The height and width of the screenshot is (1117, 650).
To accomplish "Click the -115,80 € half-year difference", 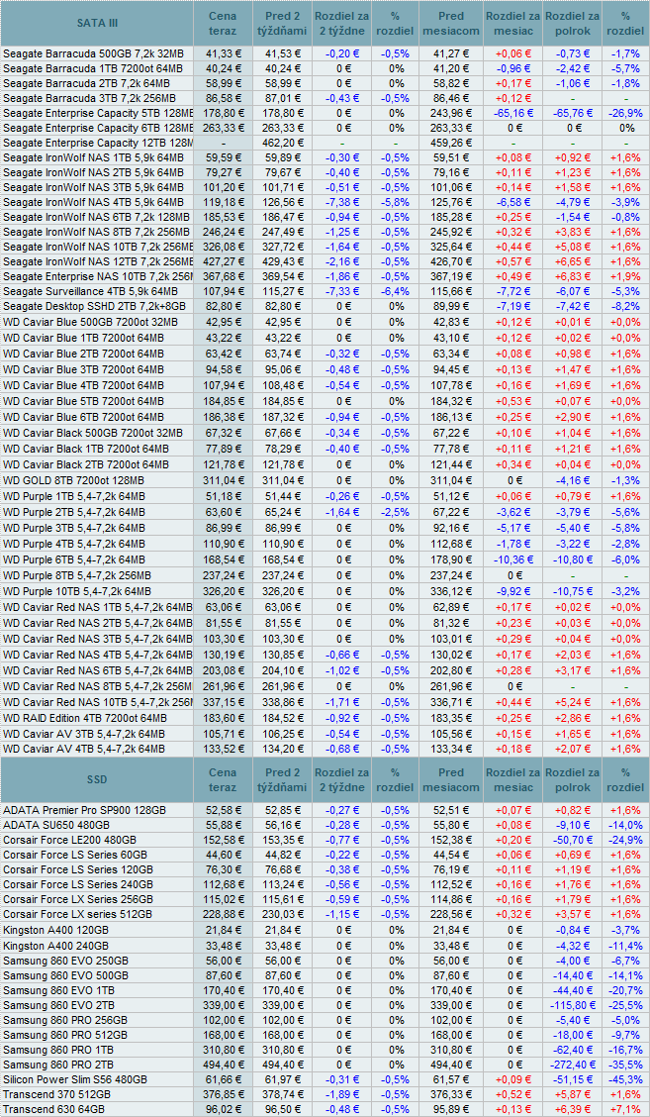I will [x=573, y=1004].
